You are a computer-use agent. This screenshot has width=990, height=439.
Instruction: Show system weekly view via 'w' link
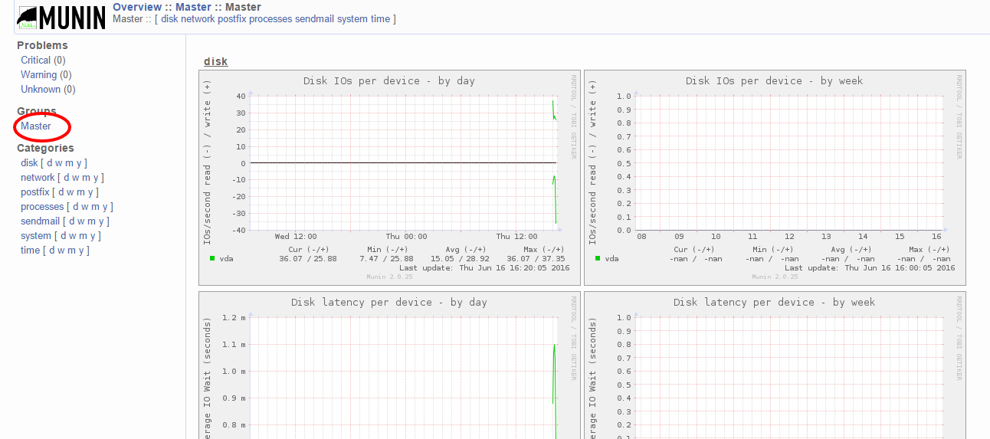click(73, 236)
